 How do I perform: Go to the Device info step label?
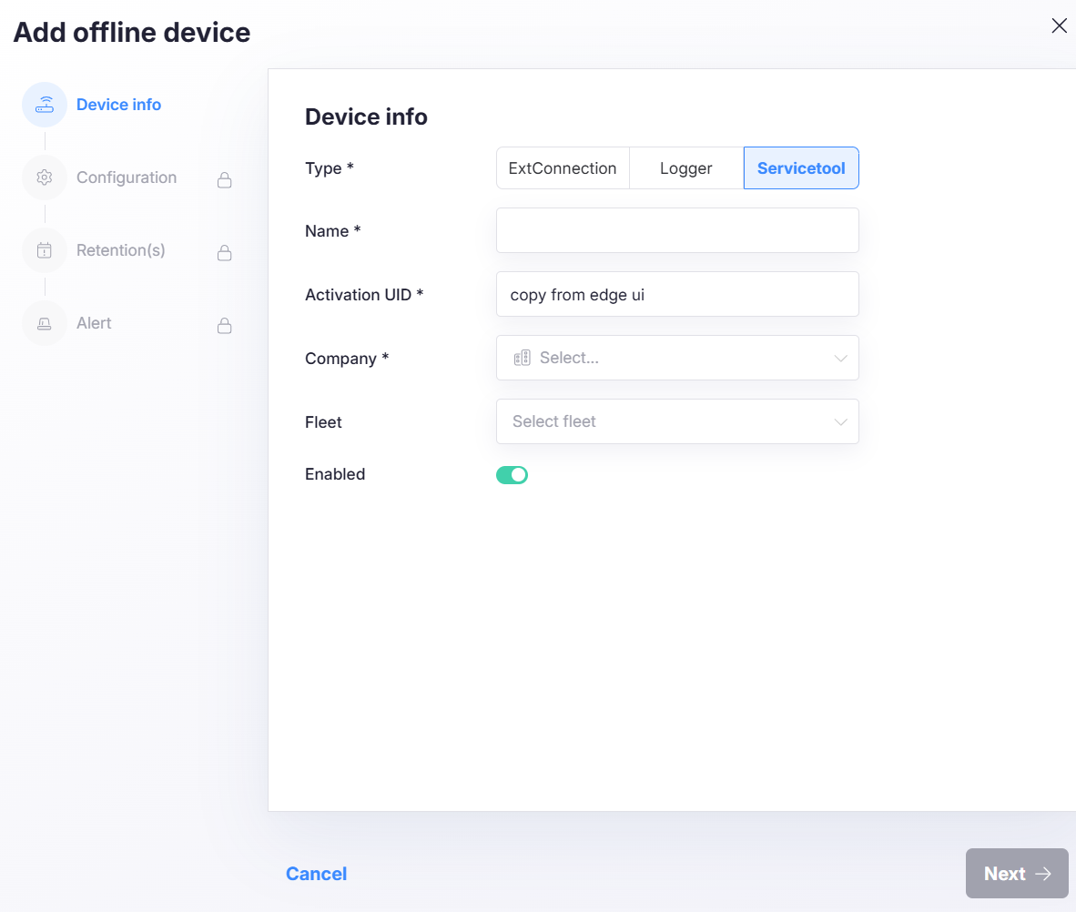118,105
